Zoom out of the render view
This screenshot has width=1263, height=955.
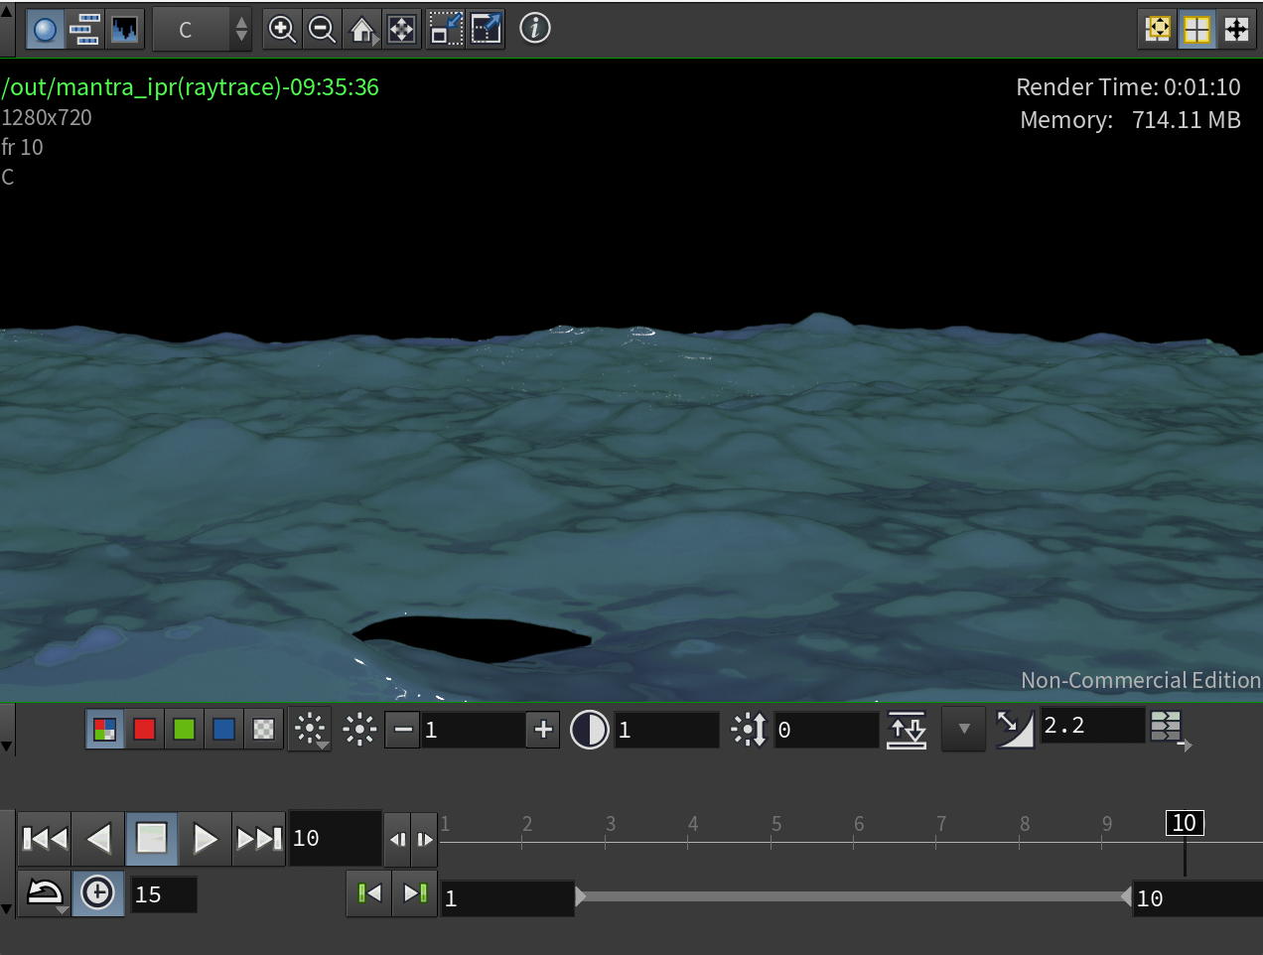pyautogui.click(x=322, y=29)
